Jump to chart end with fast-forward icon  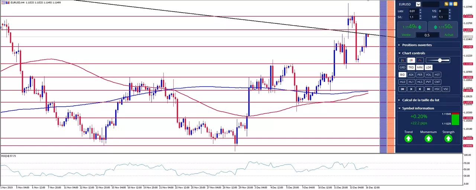[x=429, y=89]
